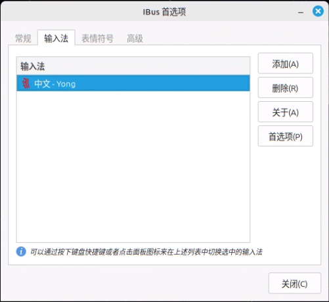
Task: Select the 输入法 tab
Action: point(56,38)
